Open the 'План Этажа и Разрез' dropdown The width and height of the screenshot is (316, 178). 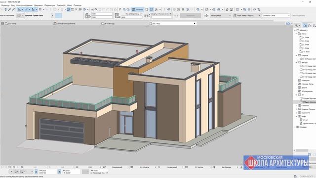[x=247, y=15]
